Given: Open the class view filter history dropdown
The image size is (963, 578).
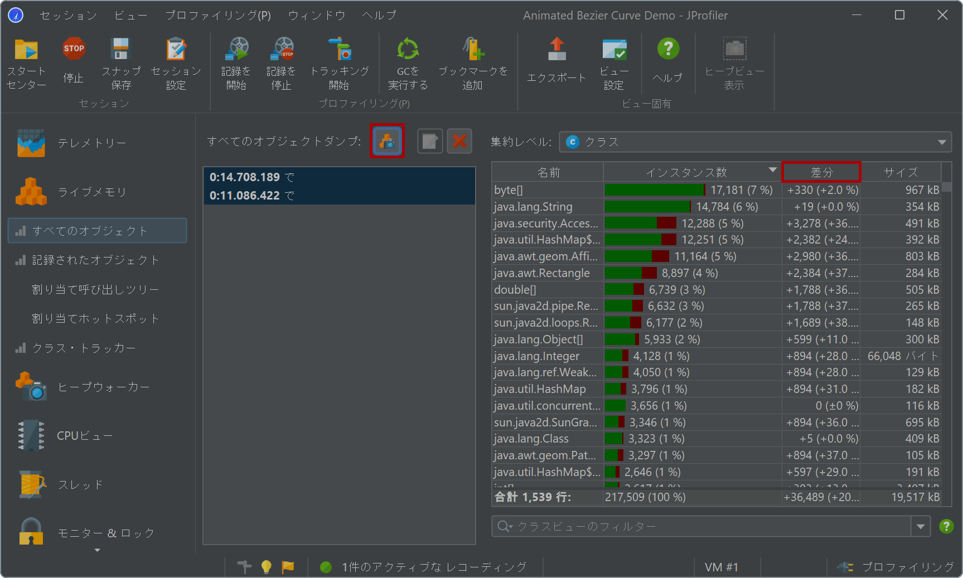Looking at the screenshot, I should click(921, 526).
